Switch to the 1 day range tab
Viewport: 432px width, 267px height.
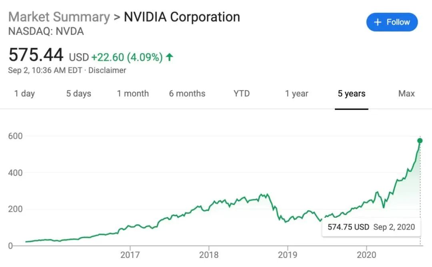click(x=24, y=94)
